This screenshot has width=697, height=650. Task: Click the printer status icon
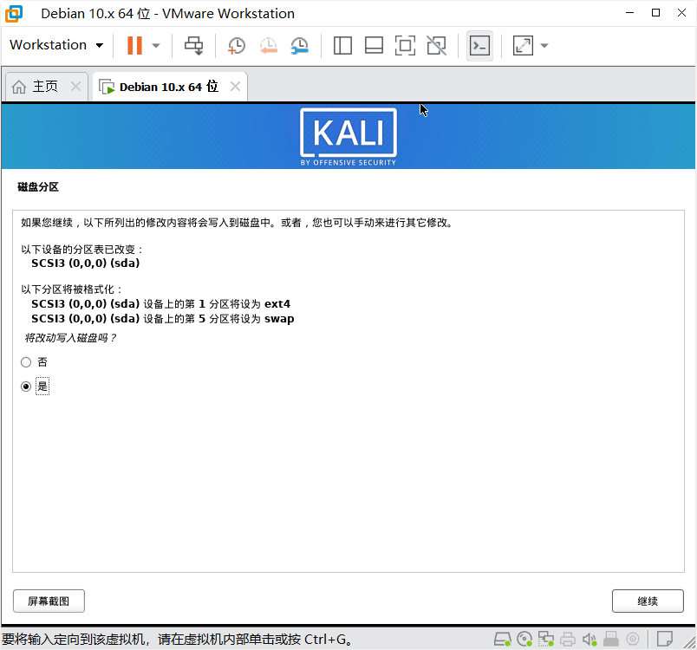568,640
